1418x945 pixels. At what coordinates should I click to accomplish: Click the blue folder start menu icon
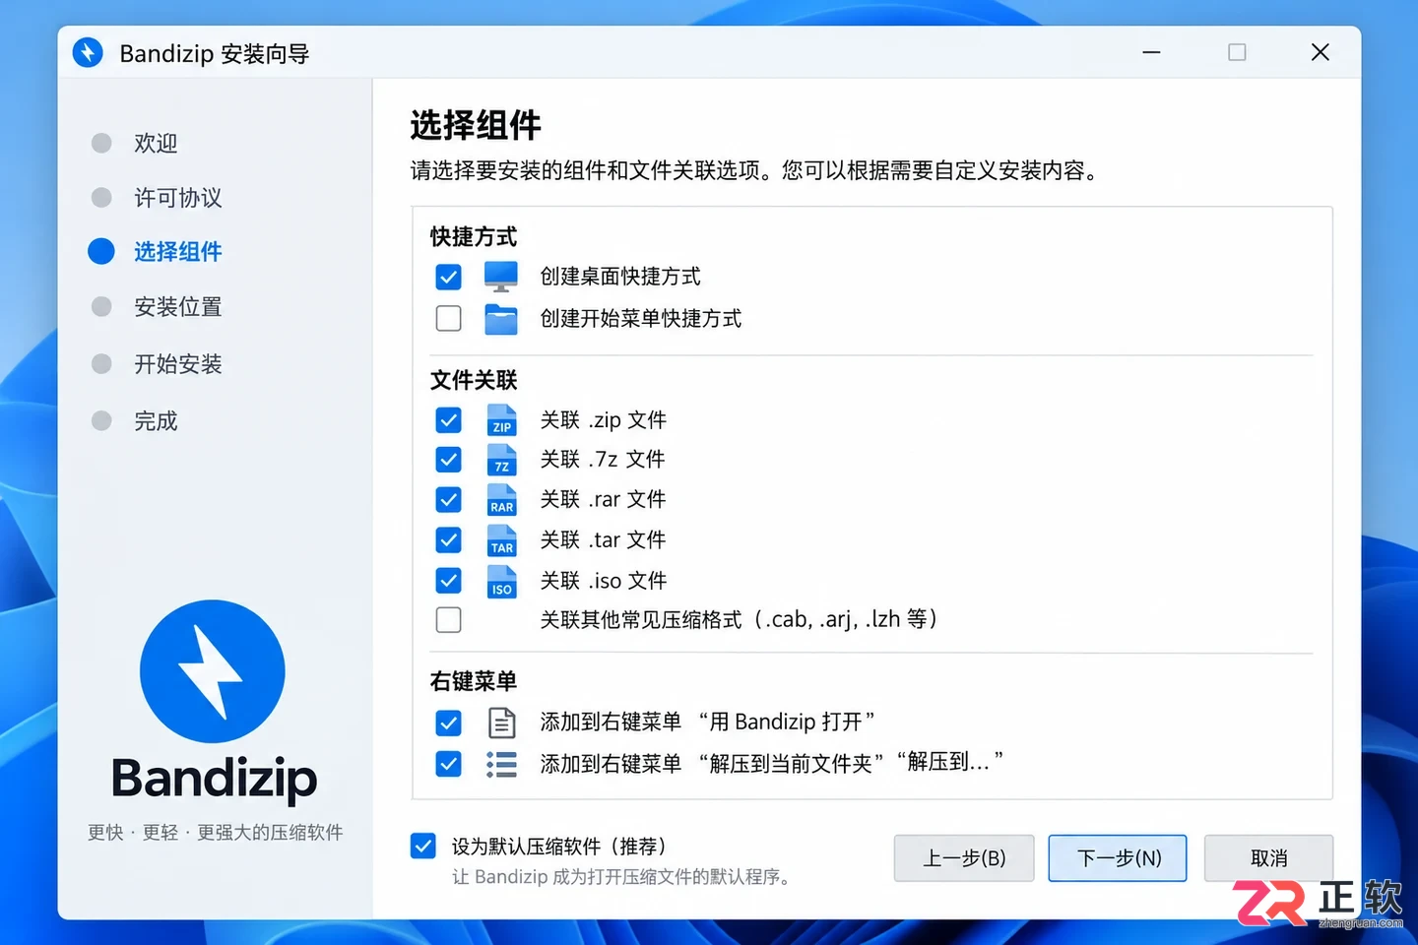click(501, 319)
